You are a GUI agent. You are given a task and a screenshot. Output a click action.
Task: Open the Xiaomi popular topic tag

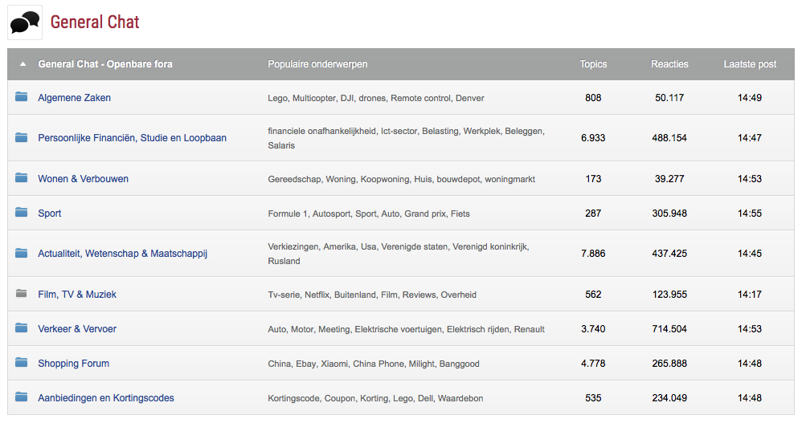[334, 364]
